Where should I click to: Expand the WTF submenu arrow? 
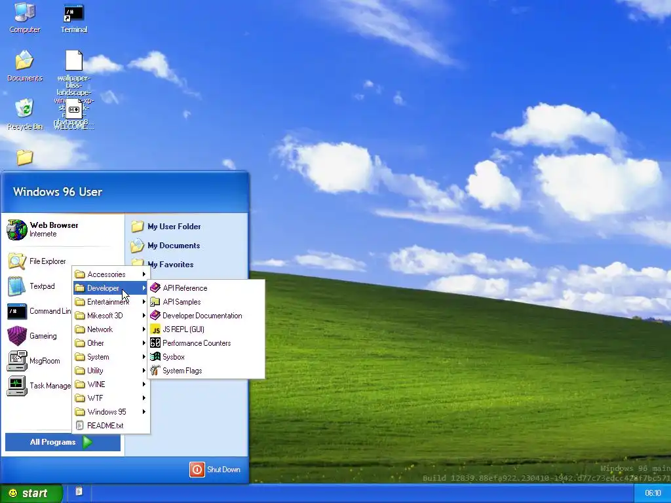pos(144,398)
